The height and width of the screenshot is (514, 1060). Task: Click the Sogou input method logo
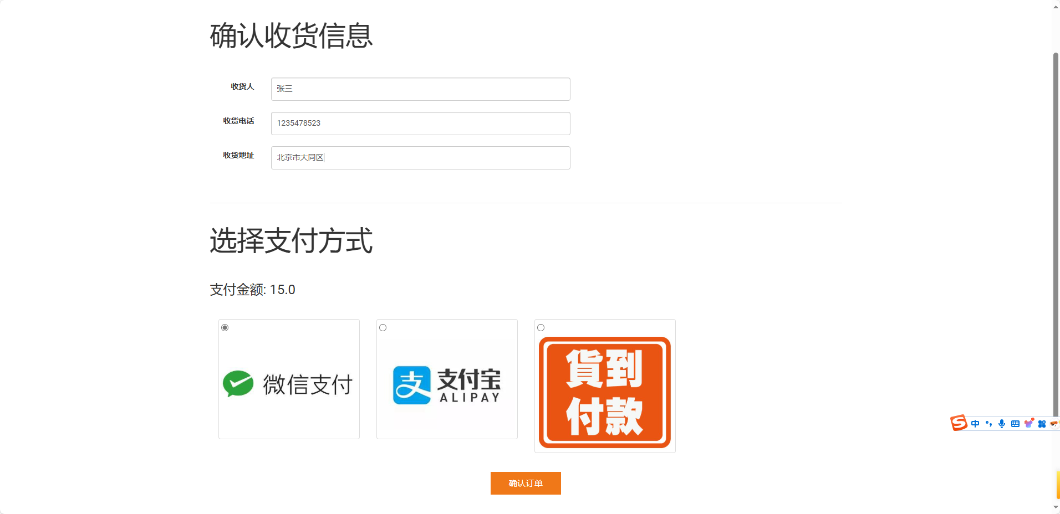(958, 424)
